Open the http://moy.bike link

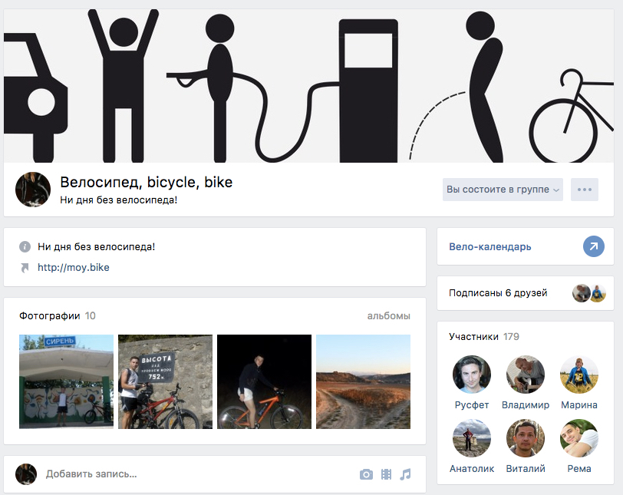74,267
